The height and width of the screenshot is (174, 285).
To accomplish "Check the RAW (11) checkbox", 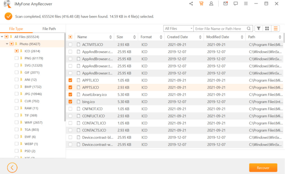I will tap(17, 108).
